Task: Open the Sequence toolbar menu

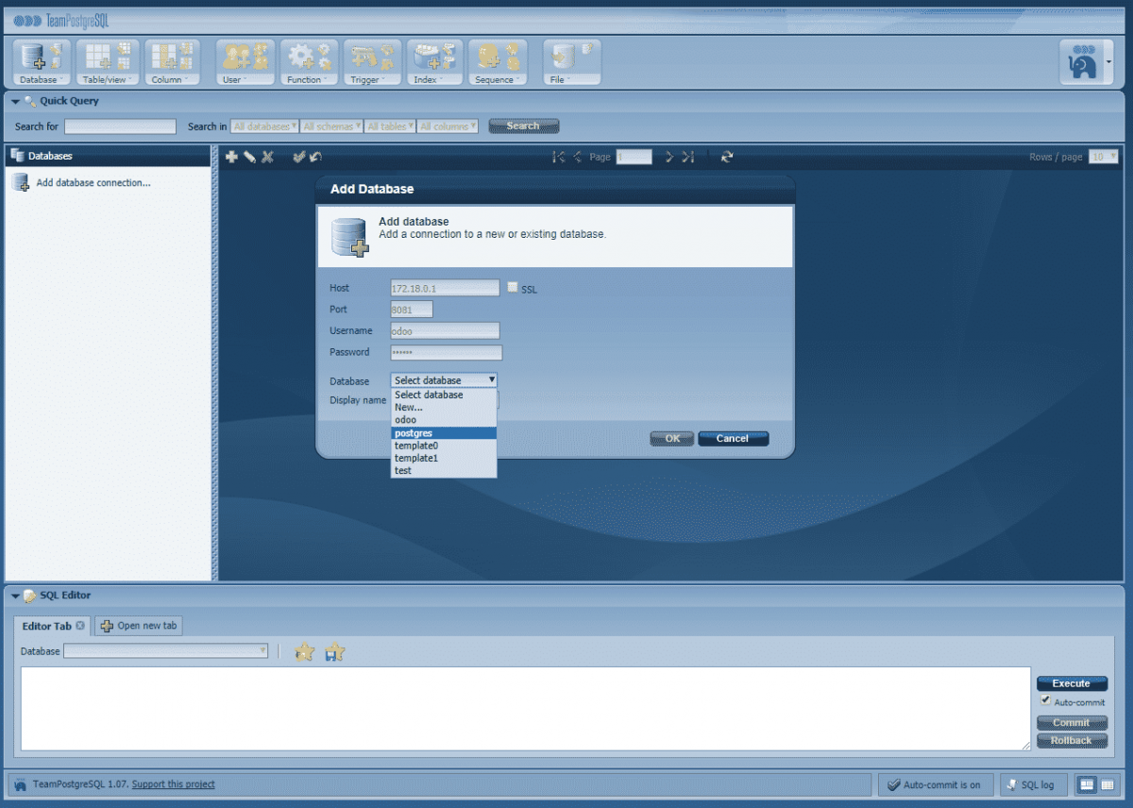Action: coord(499,62)
